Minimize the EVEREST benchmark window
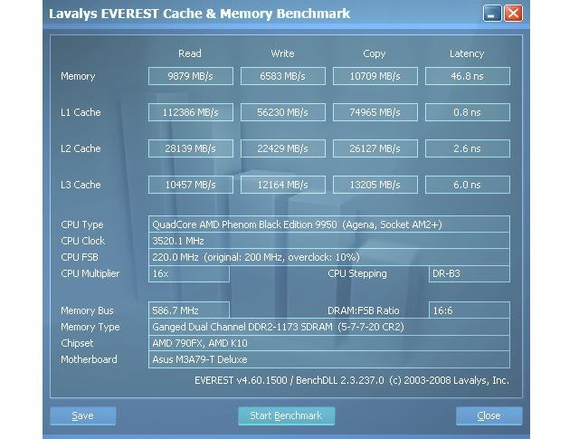Viewport: 579px width, 439px height. coord(493,14)
